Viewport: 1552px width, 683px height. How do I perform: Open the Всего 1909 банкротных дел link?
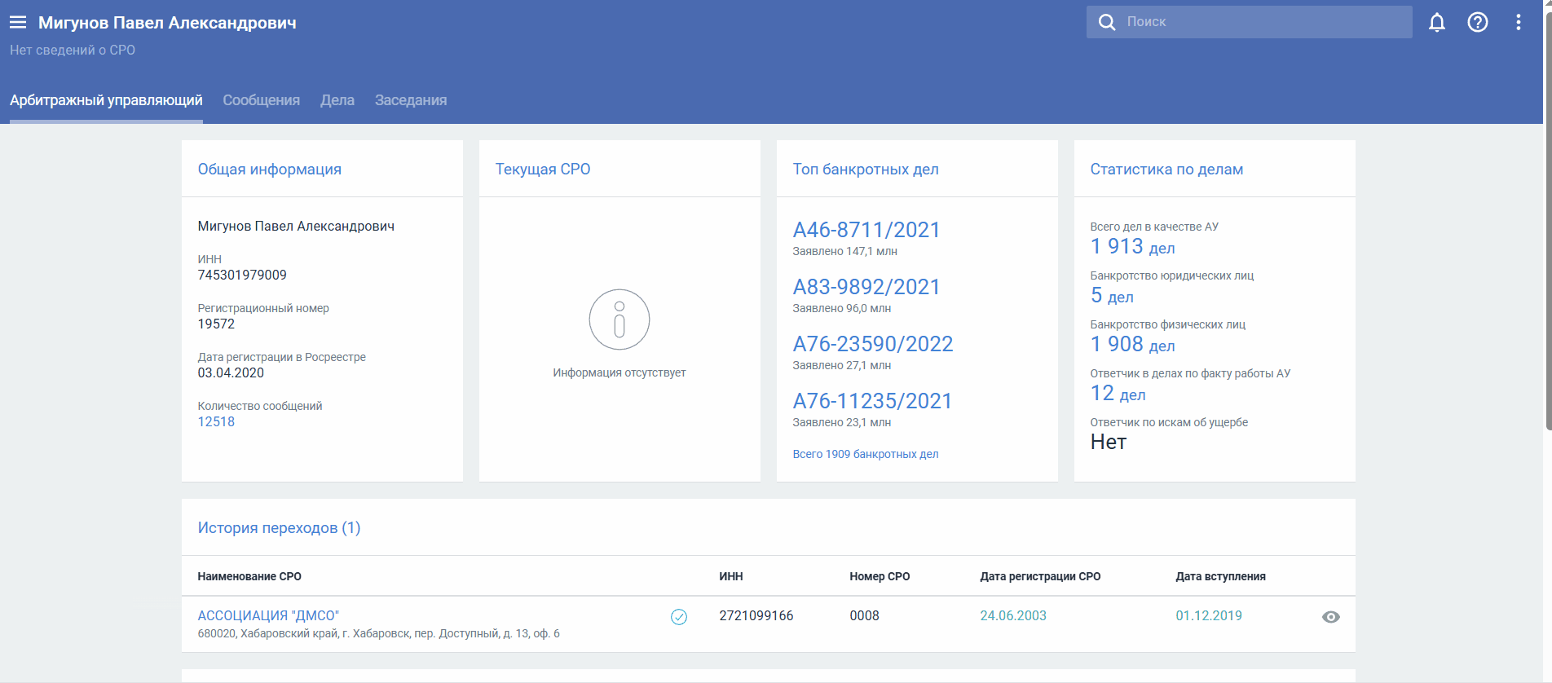[865, 454]
